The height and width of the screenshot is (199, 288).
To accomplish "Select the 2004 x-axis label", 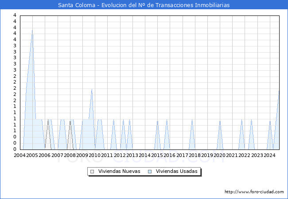I will (x=19, y=155).
